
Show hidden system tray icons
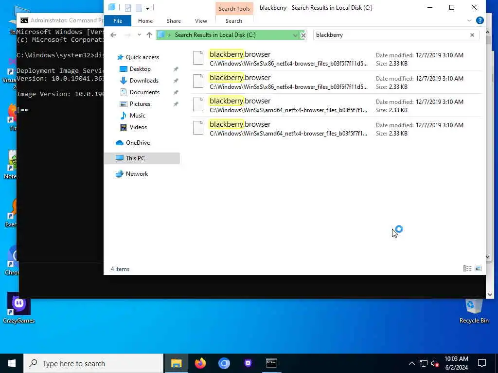[411, 363]
